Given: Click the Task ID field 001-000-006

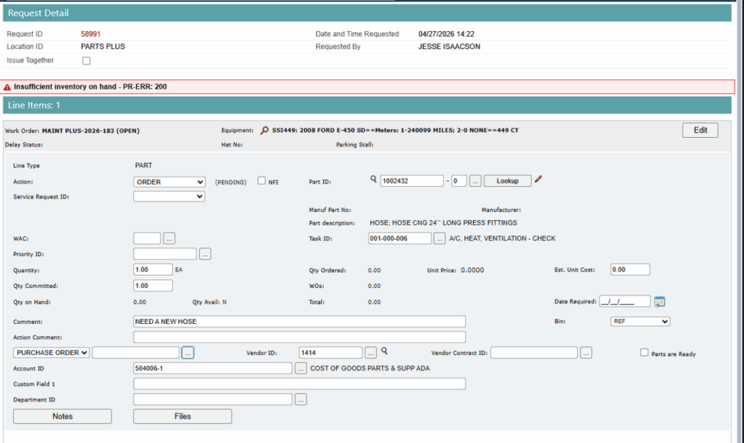Looking at the screenshot, I should click(x=400, y=238).
